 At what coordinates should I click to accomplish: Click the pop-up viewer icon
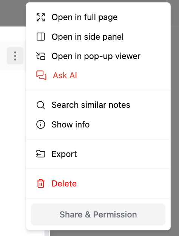tap(40, 56)
